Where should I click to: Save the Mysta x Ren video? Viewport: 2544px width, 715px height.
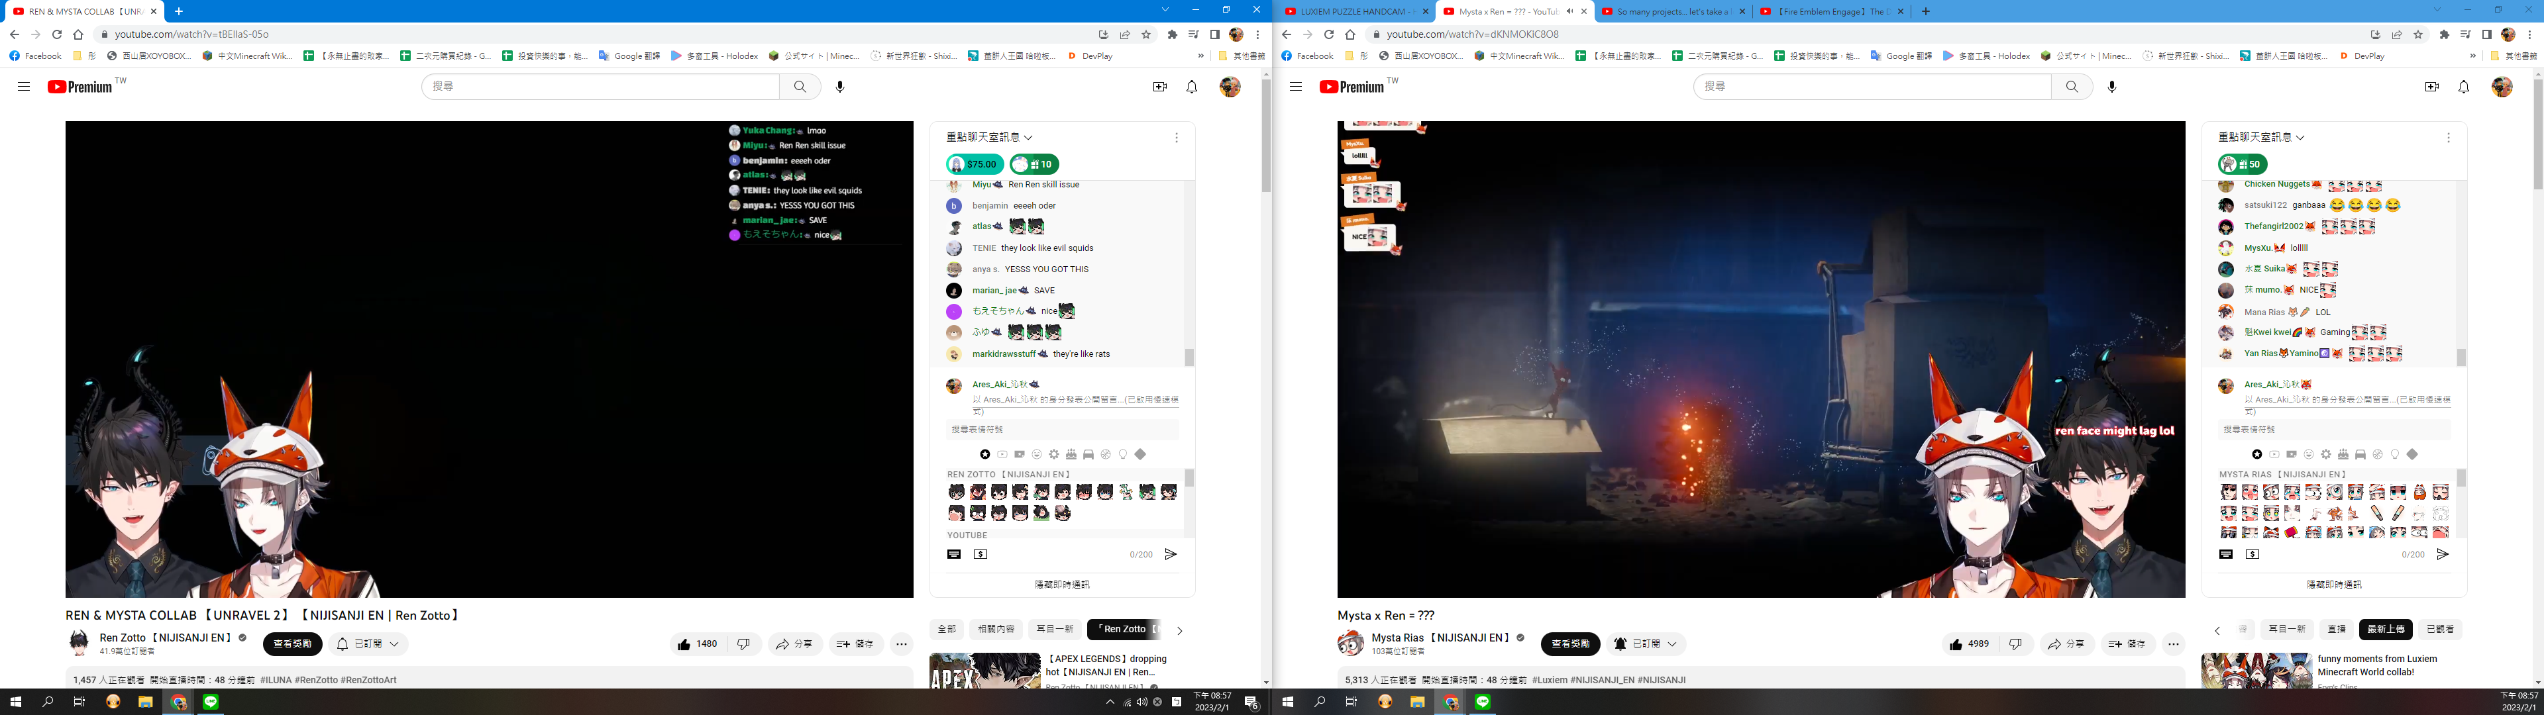[x=2127, y=644]
